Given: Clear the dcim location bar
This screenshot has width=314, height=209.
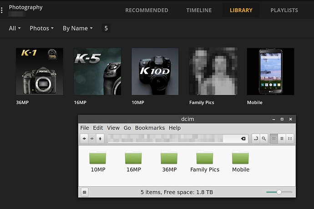Looking at the screenshot, I should 243,139.
